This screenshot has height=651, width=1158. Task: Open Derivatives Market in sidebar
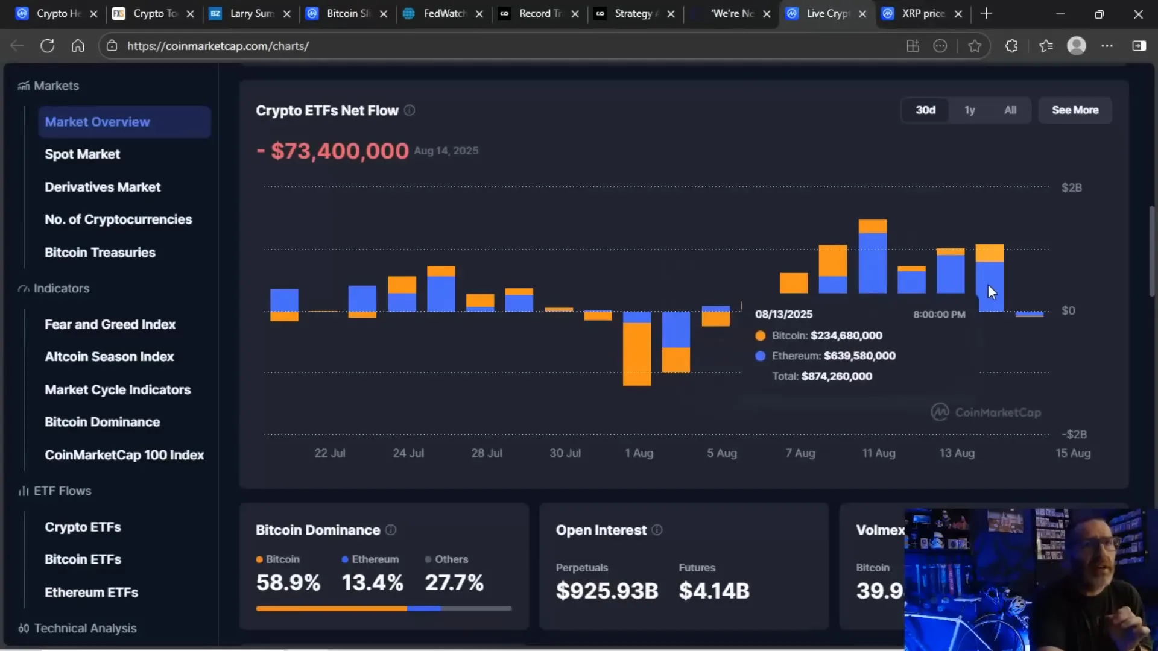coord(103,187)
